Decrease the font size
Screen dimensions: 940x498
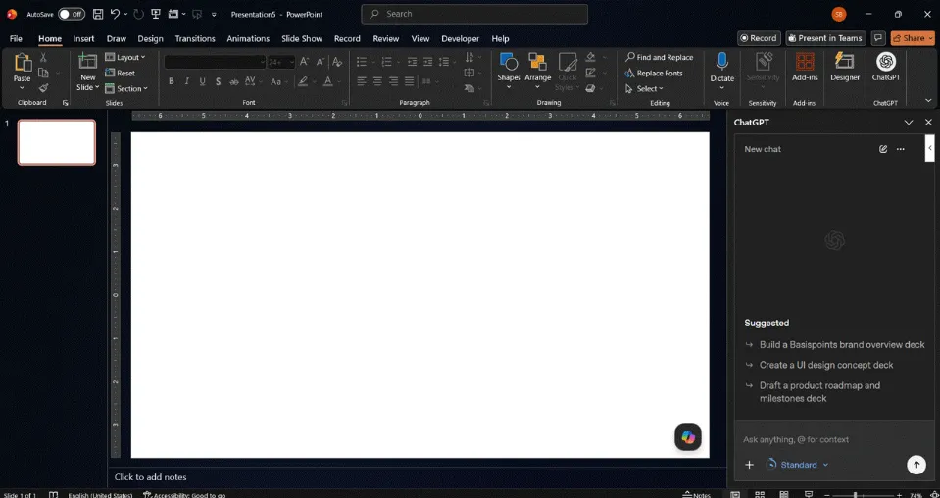(x=321, y=62)
